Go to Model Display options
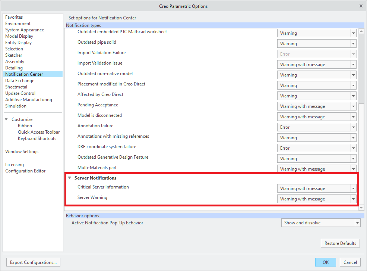 click(19, 36)
